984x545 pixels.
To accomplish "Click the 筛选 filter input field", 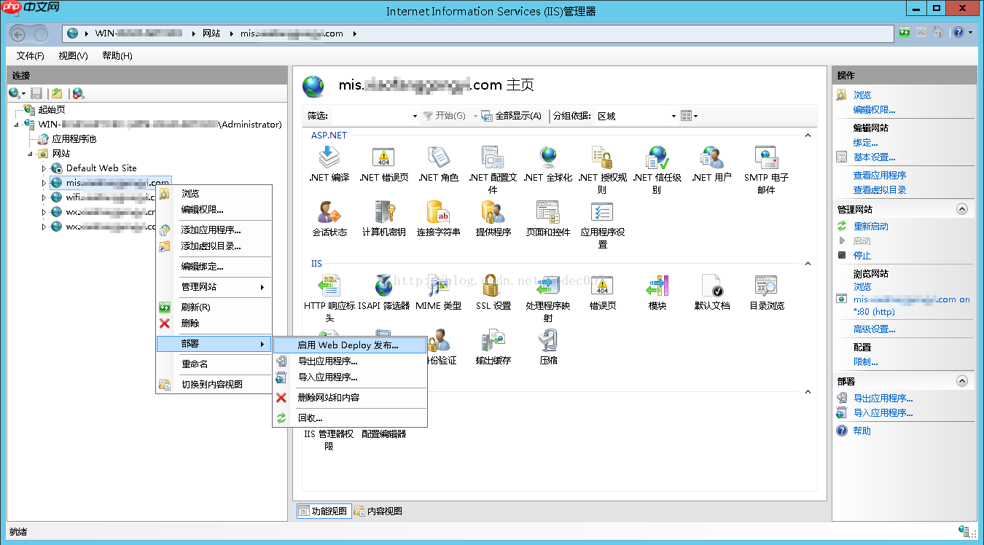I will 370,116.
